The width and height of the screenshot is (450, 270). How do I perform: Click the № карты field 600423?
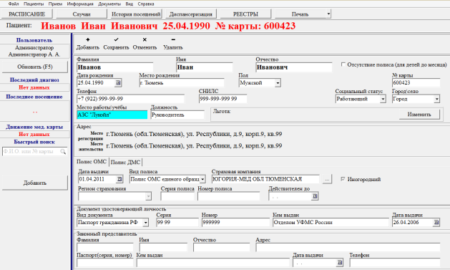tap(416, 83)
